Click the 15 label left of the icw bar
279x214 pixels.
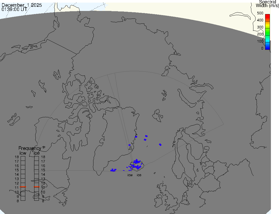point(17,170)
